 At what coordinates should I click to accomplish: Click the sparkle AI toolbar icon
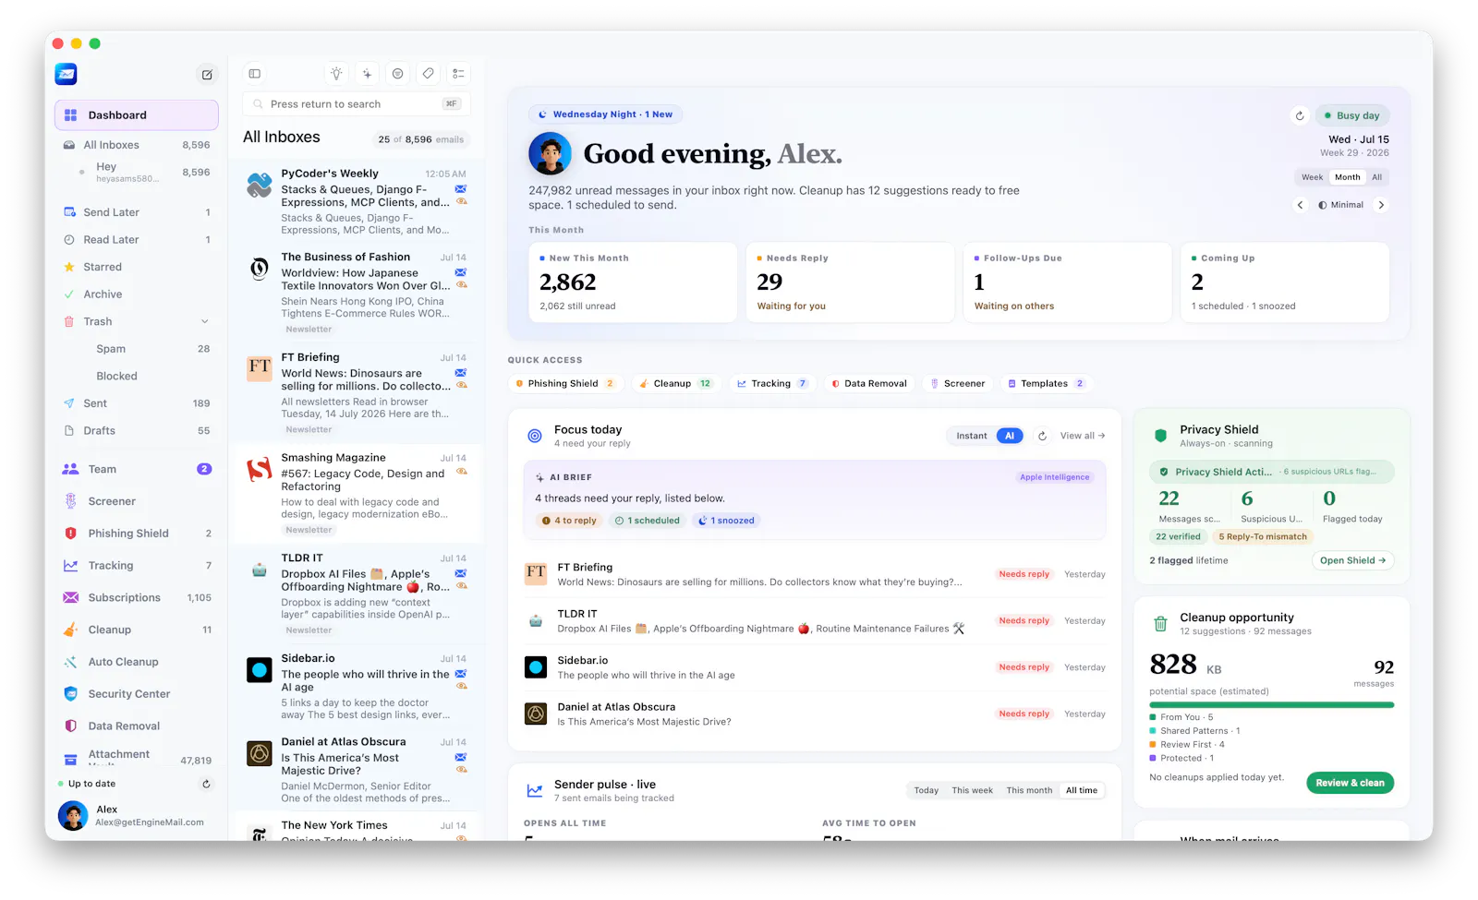[367, 74]
